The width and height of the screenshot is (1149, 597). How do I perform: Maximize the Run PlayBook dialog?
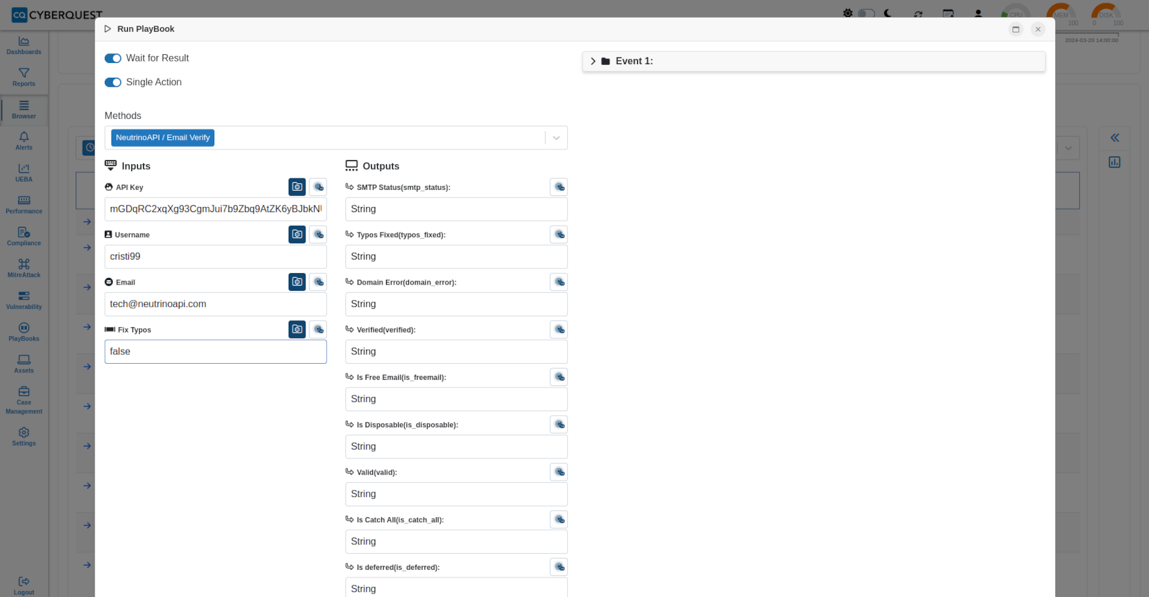(x=1015, y=29)
